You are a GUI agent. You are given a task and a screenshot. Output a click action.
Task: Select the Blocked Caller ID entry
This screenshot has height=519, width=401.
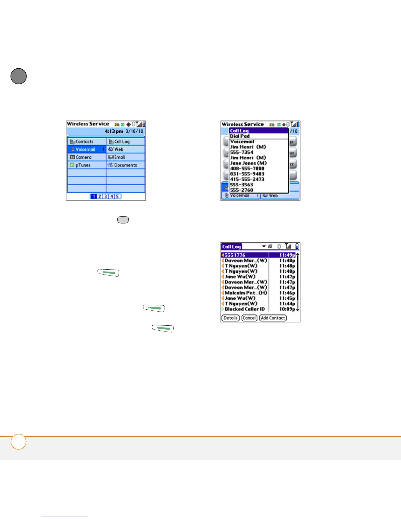coord(258,309)
